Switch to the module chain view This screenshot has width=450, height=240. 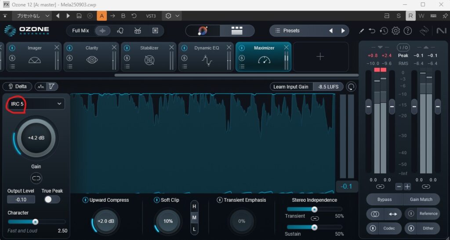(237, 31)
